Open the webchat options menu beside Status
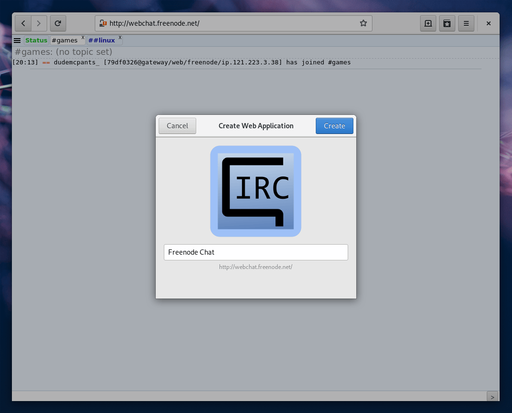The height and width of the screenshot is (413, 512). 17,41
